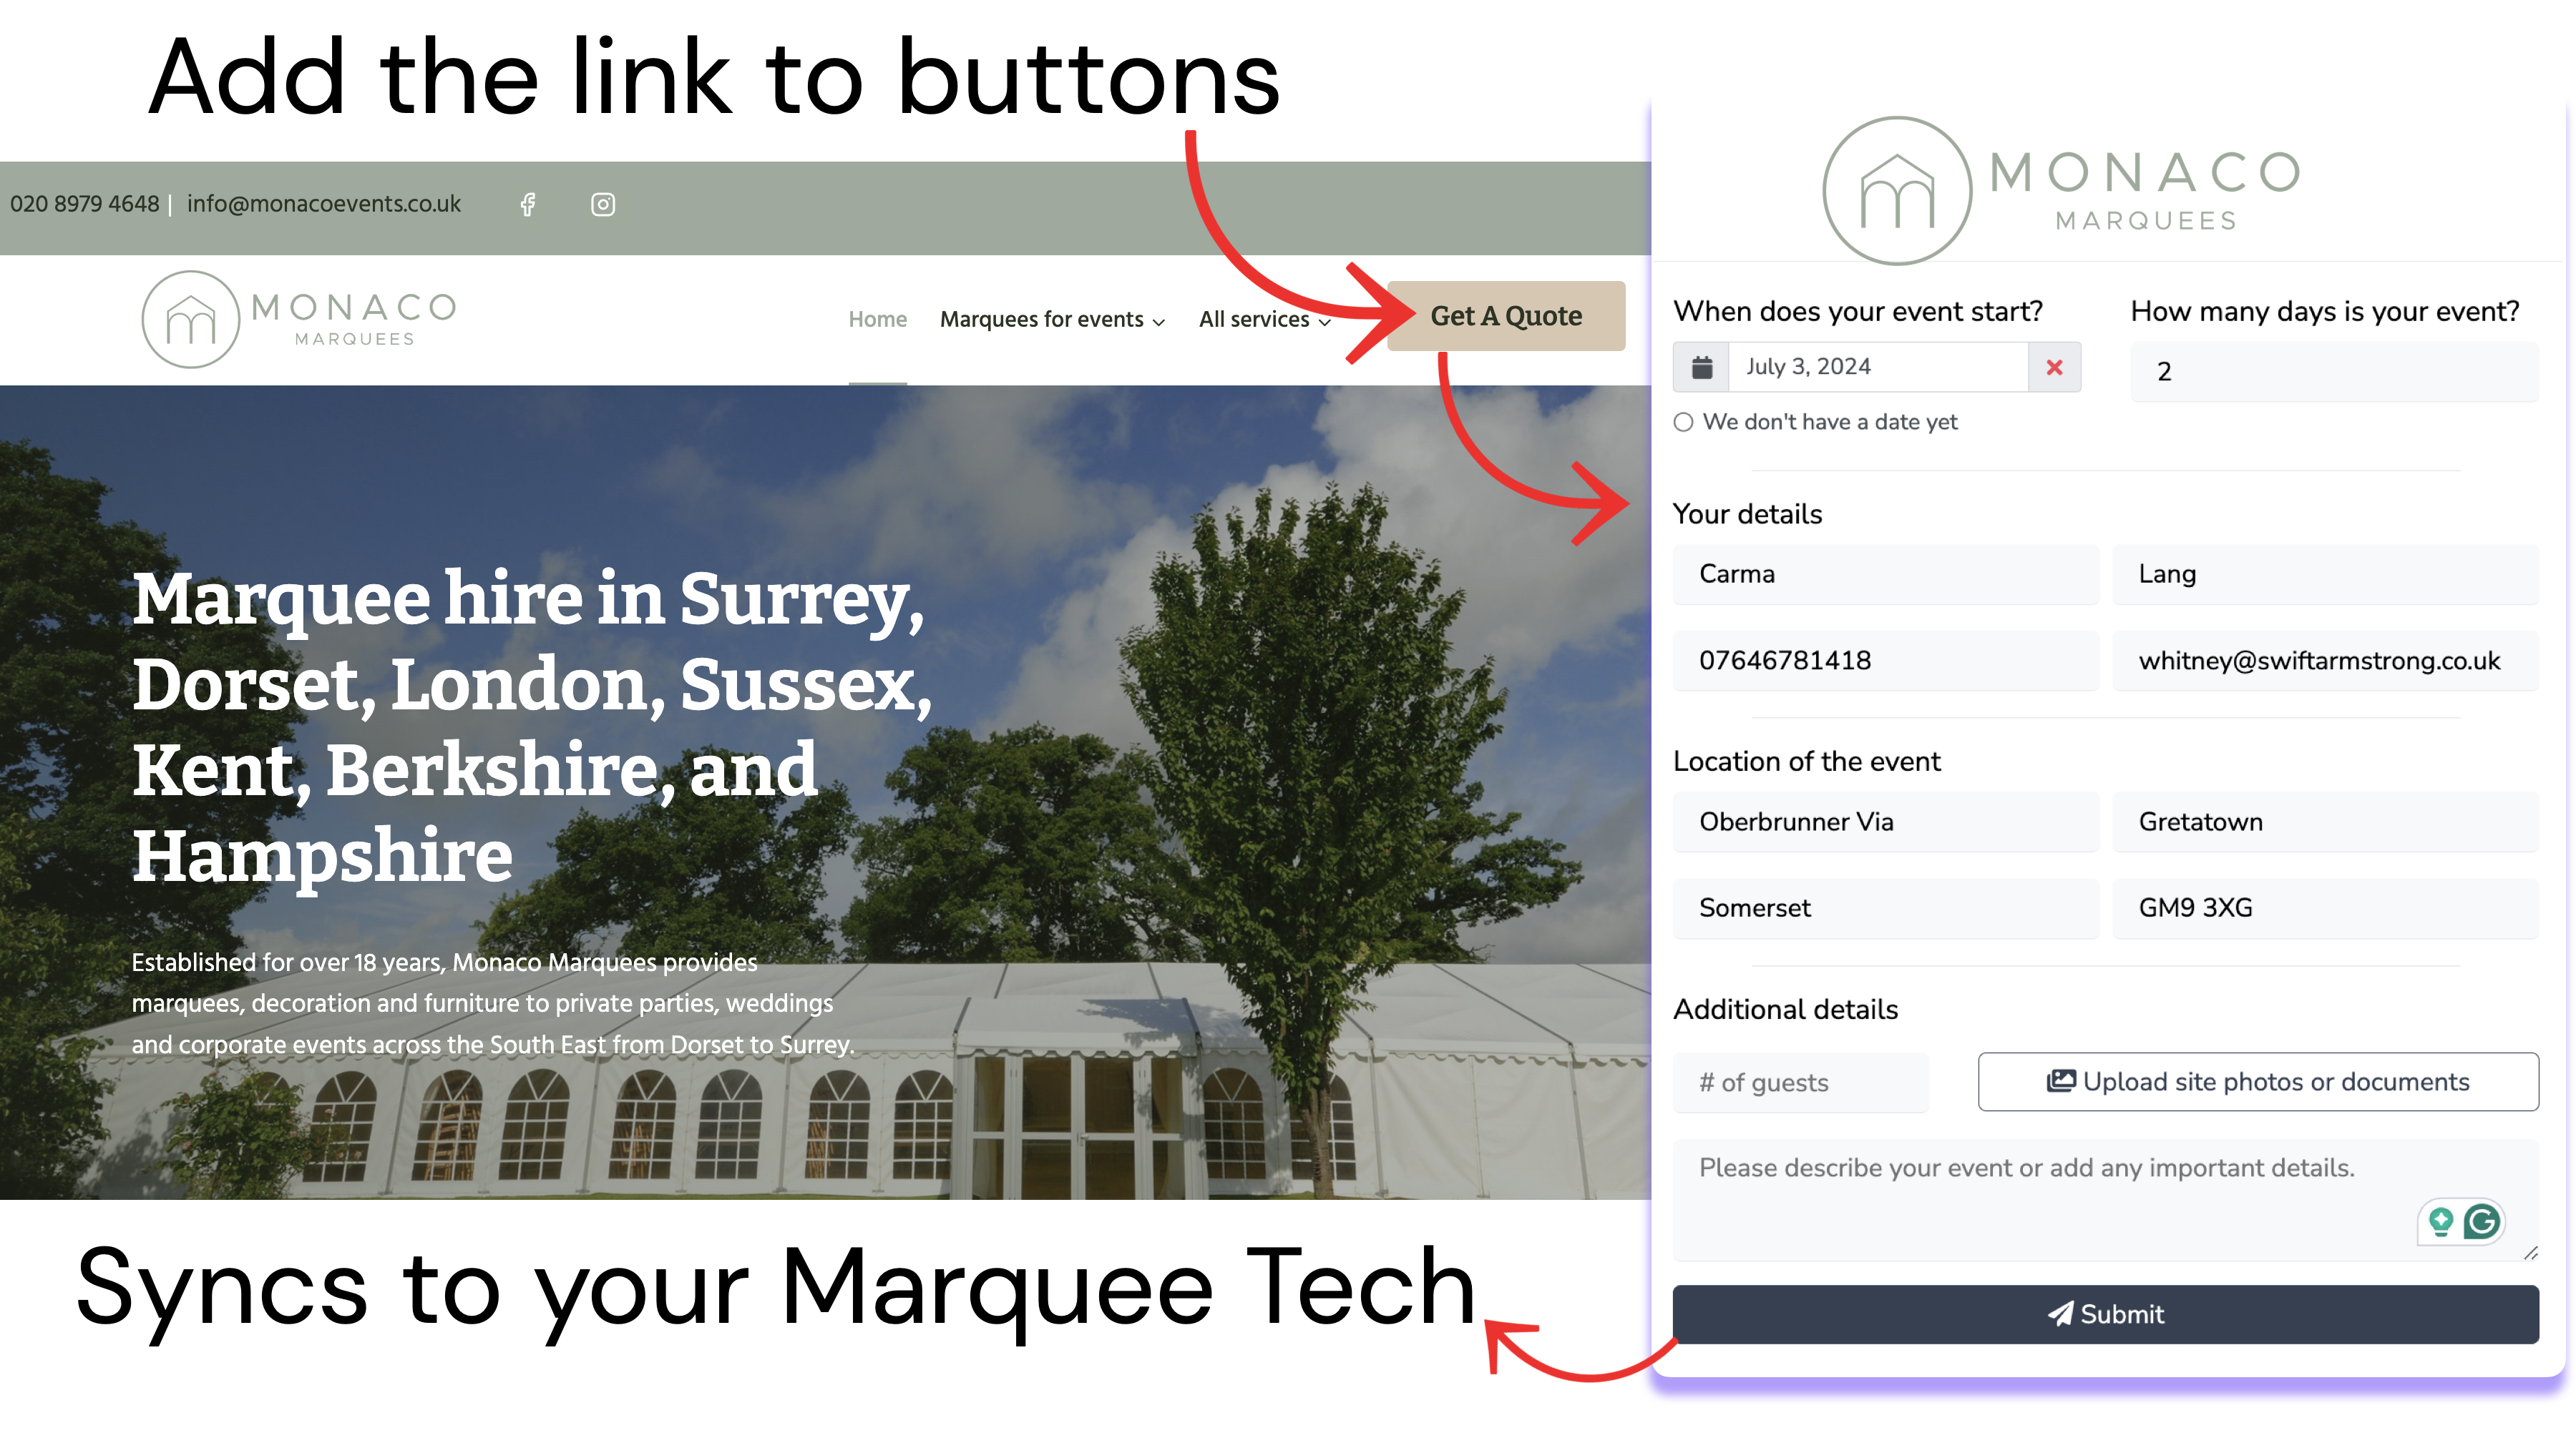Image resolution: width=2576 pixels, height=1453 pixels.
Task: Clear the date with red X
Action: 2054,367
